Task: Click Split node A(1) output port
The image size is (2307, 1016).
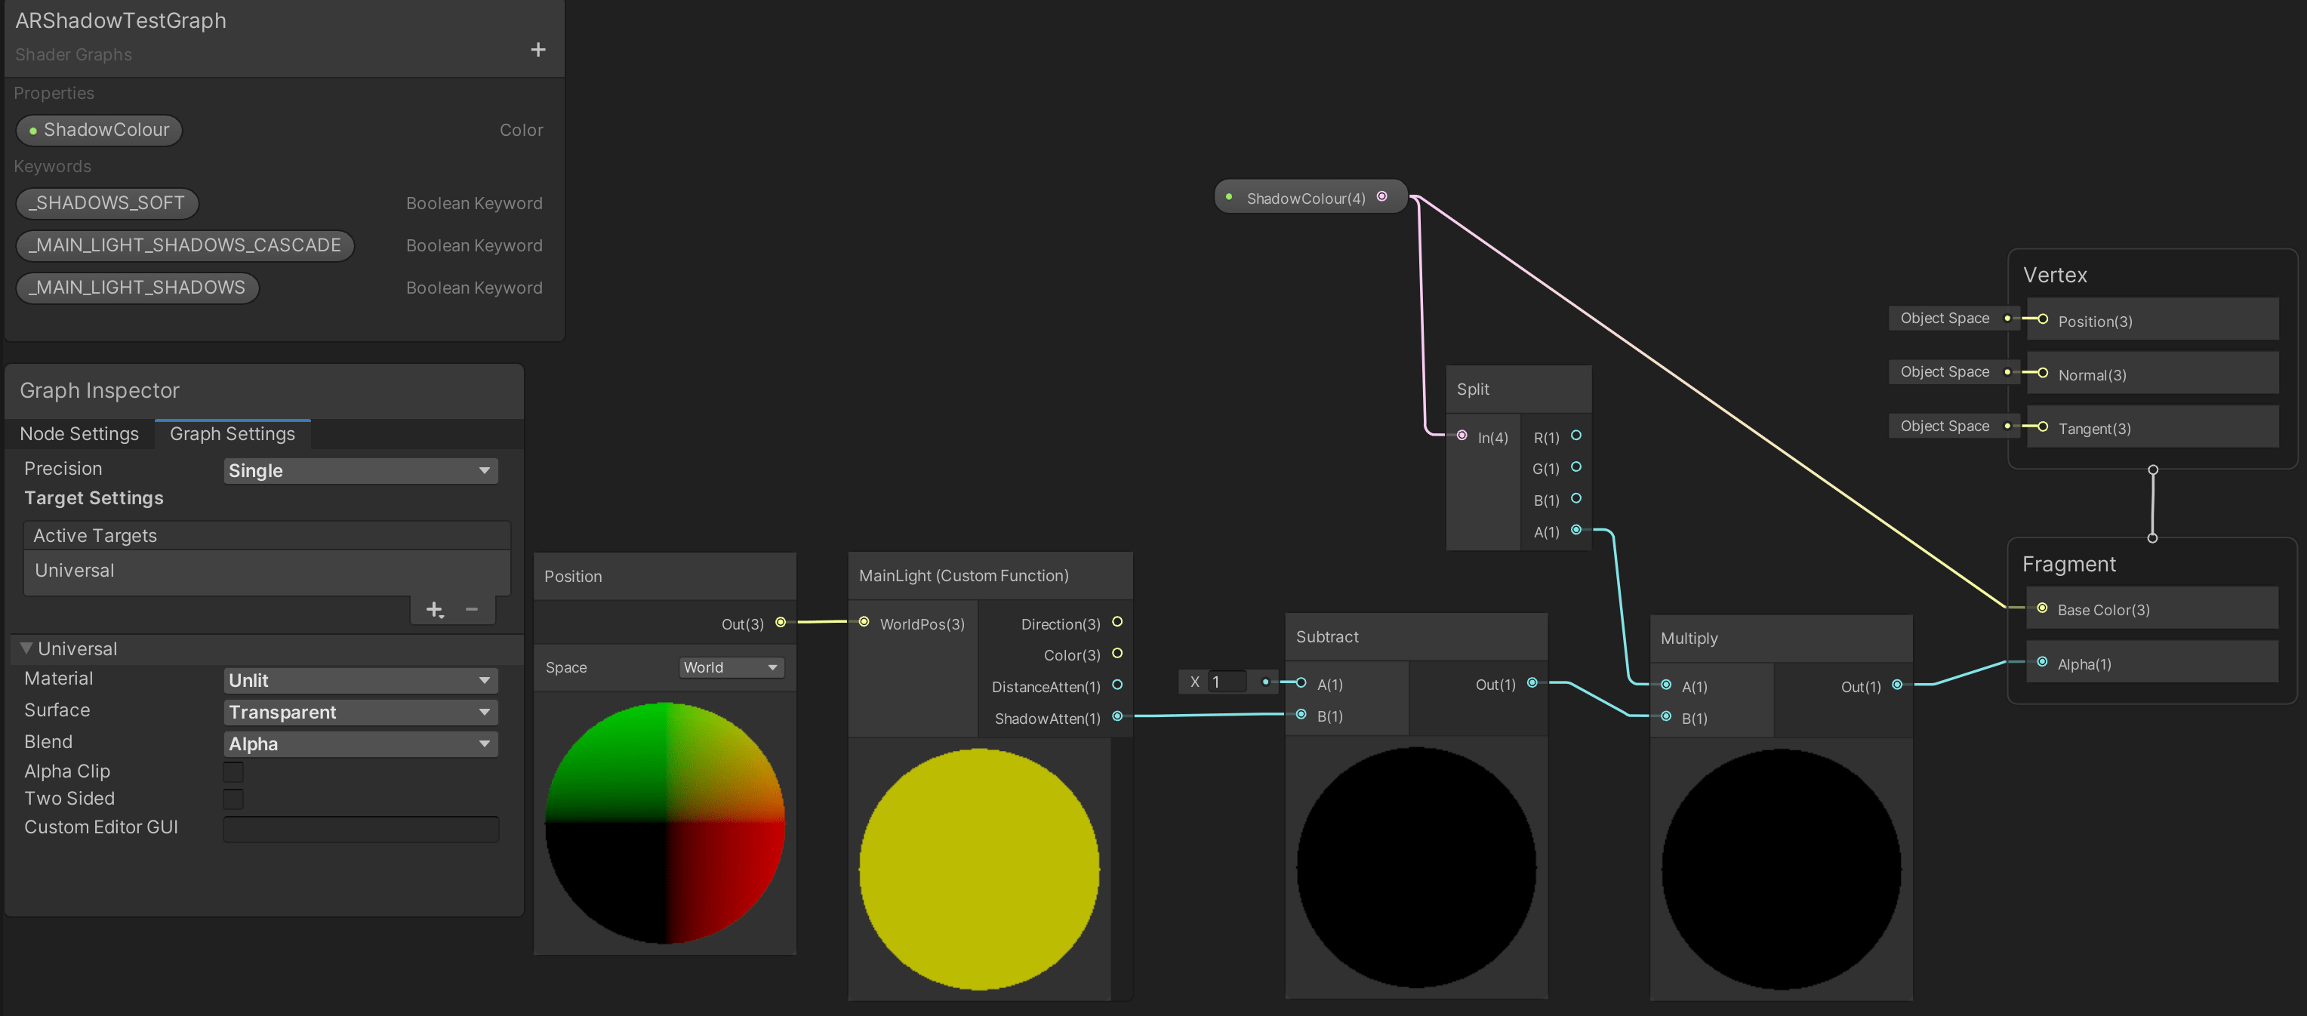Action: coord(1576,530)
